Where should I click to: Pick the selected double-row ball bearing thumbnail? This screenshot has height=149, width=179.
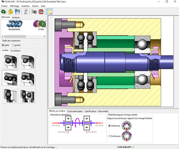click(10, 78)
